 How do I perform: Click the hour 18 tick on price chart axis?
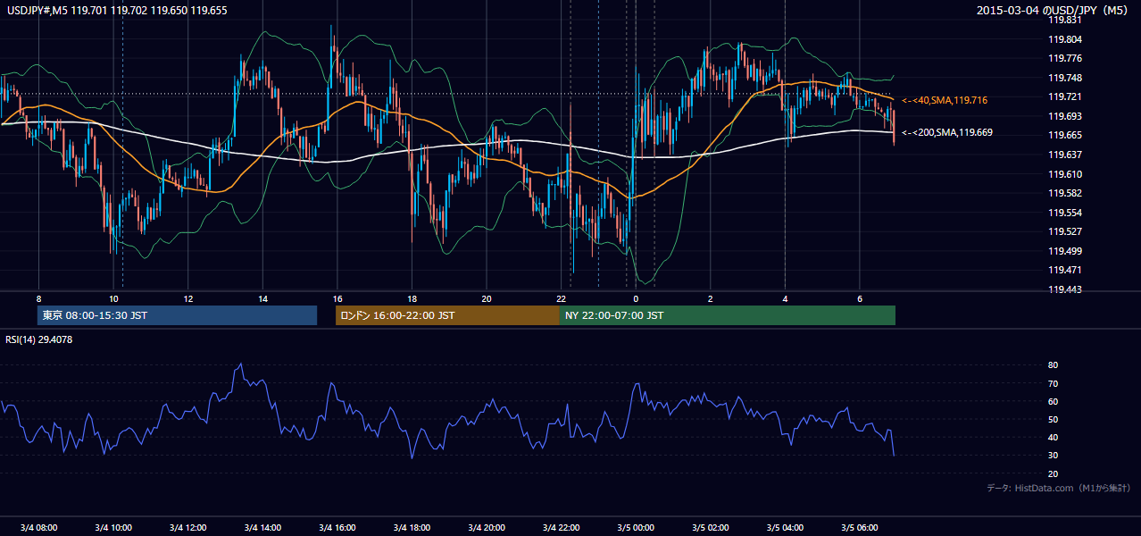pyautogui.click(x=412, y=297)
